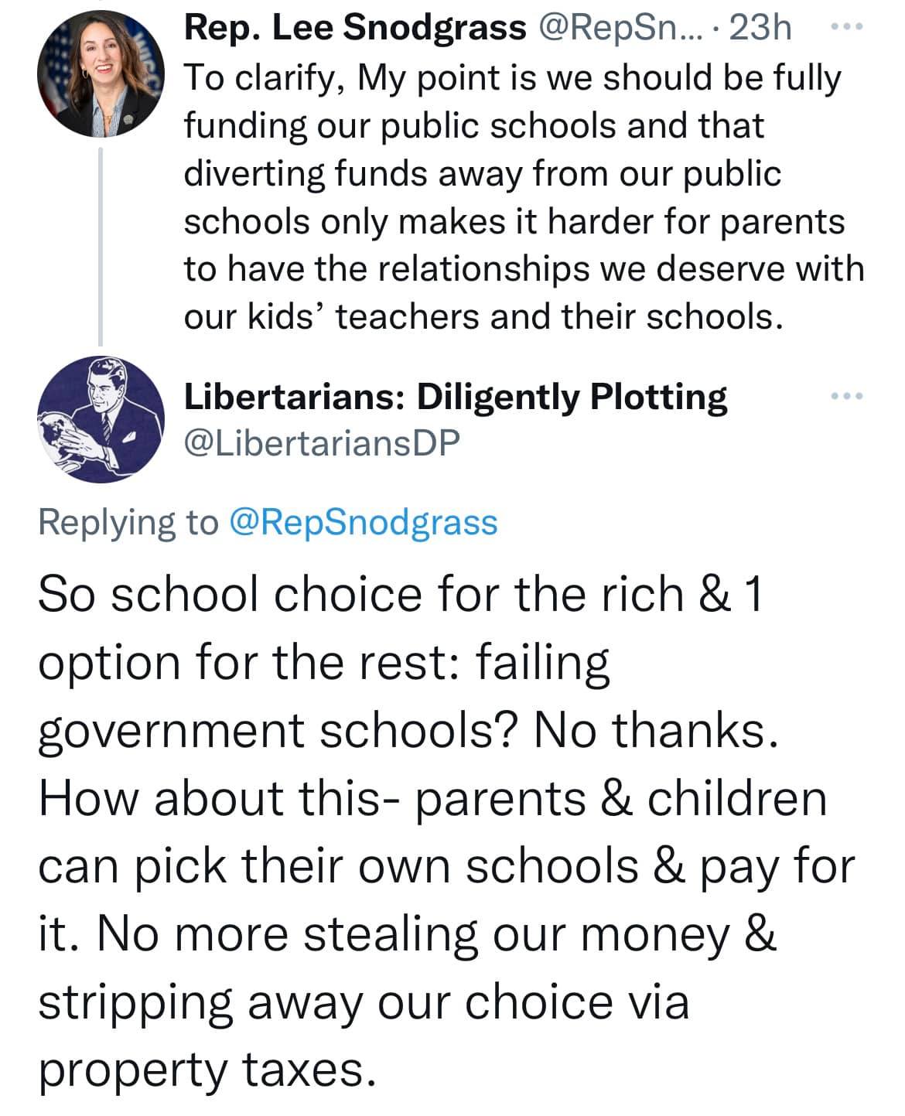Open the 23h timestamp link
Viewport: 905px width, 1116px height.
(760, 29)
